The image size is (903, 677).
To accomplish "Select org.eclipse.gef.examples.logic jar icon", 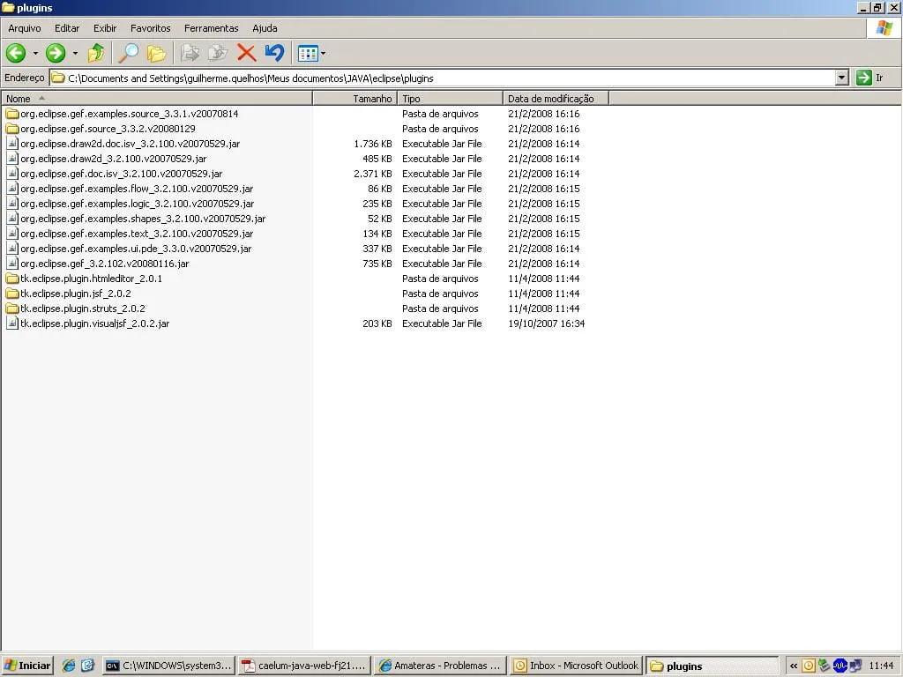I will 12,204.
